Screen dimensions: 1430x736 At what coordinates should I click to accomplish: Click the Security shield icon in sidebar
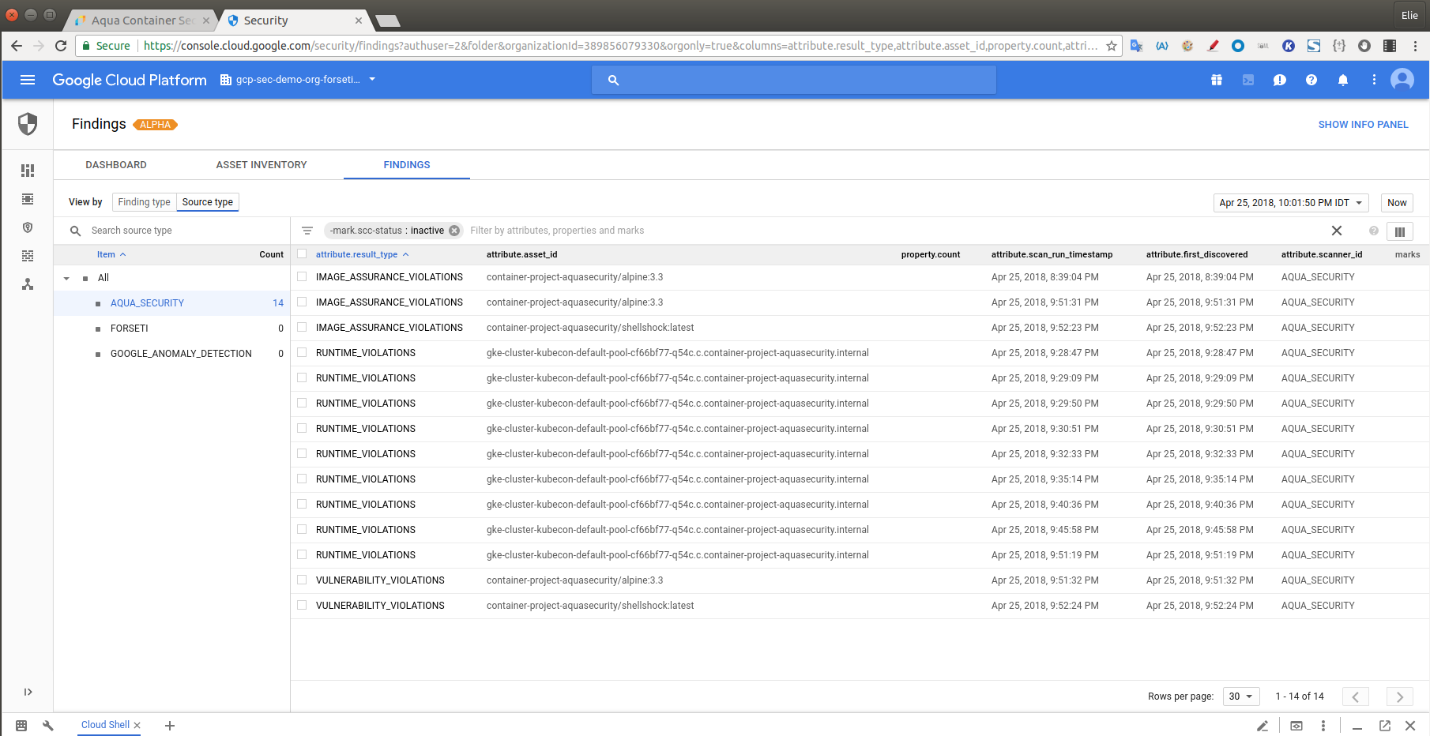(28, 124)
